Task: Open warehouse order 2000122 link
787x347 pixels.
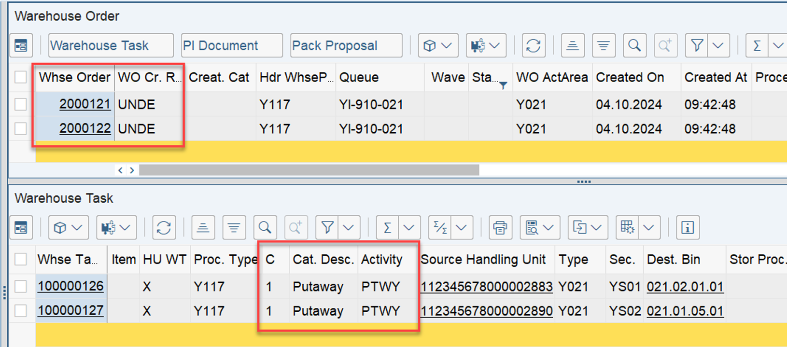Action: [x=85, y=129]
